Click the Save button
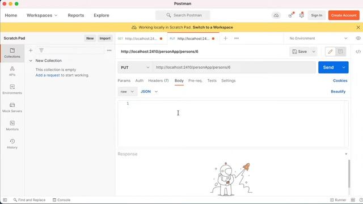Screen dimensions: 363x204 point(300,52)
